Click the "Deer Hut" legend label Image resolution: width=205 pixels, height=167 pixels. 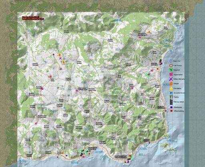(177, 61)
